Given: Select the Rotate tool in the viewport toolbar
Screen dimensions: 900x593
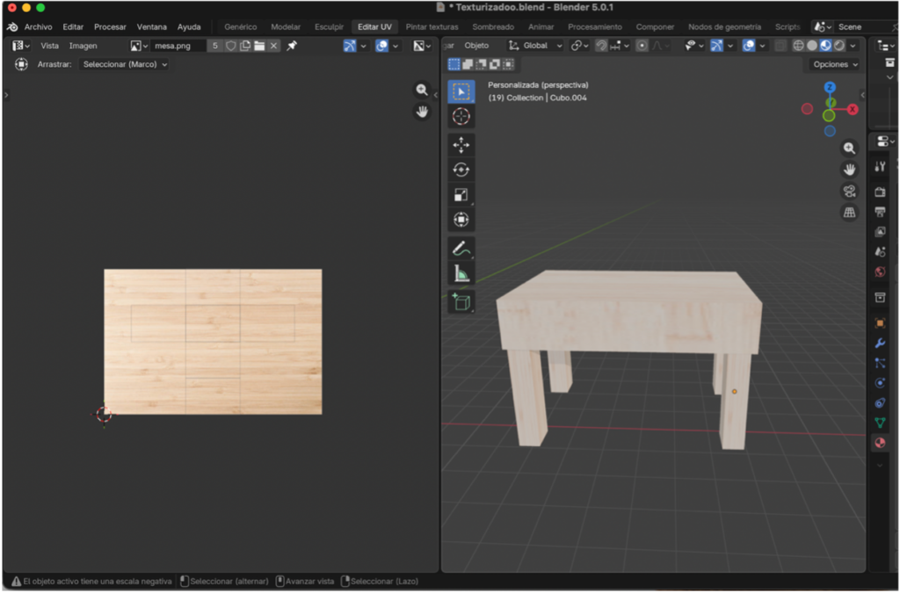Looking at the screenshot, I should 461,167.
